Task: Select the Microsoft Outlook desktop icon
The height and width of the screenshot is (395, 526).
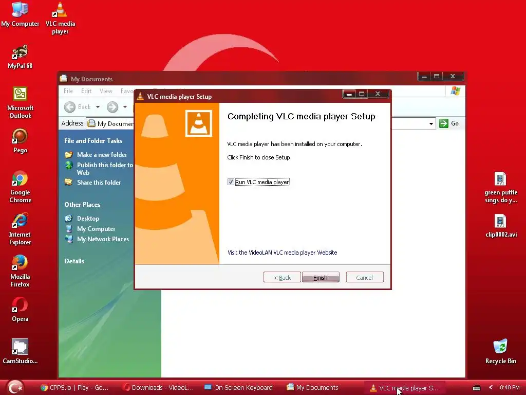Action: click(20, 102)
